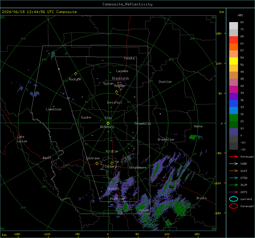Select the Okotoks label
This screenshot has height=238, width=255.
(113, 189)
